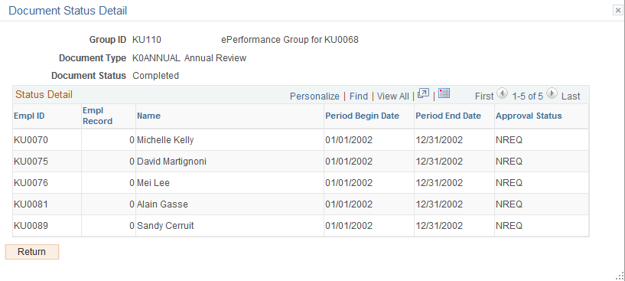This screenshot has height=281, width=625.
Task: Show next rows arrow icon
Action: [552, 94]
